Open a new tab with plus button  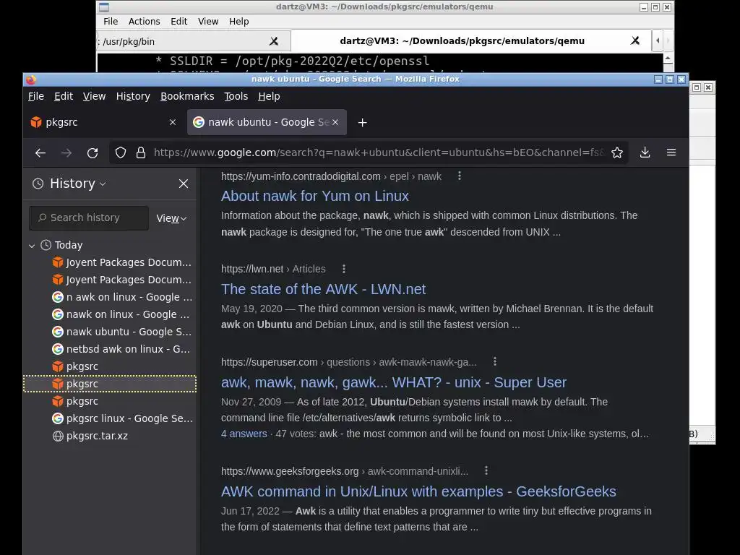(363, 123)
